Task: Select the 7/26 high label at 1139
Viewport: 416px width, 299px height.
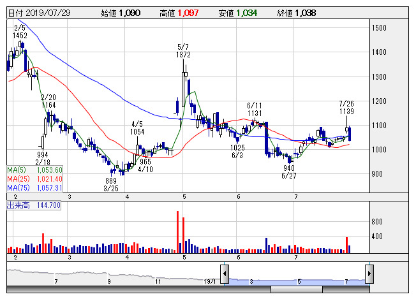Action: pyautogui.click(x=346, y=107)
